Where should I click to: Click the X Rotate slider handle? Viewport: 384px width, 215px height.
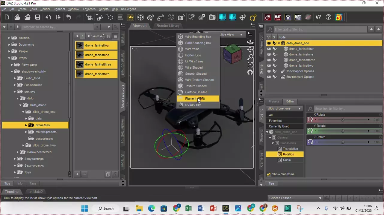pyautogui.click(x=342, y=120)
